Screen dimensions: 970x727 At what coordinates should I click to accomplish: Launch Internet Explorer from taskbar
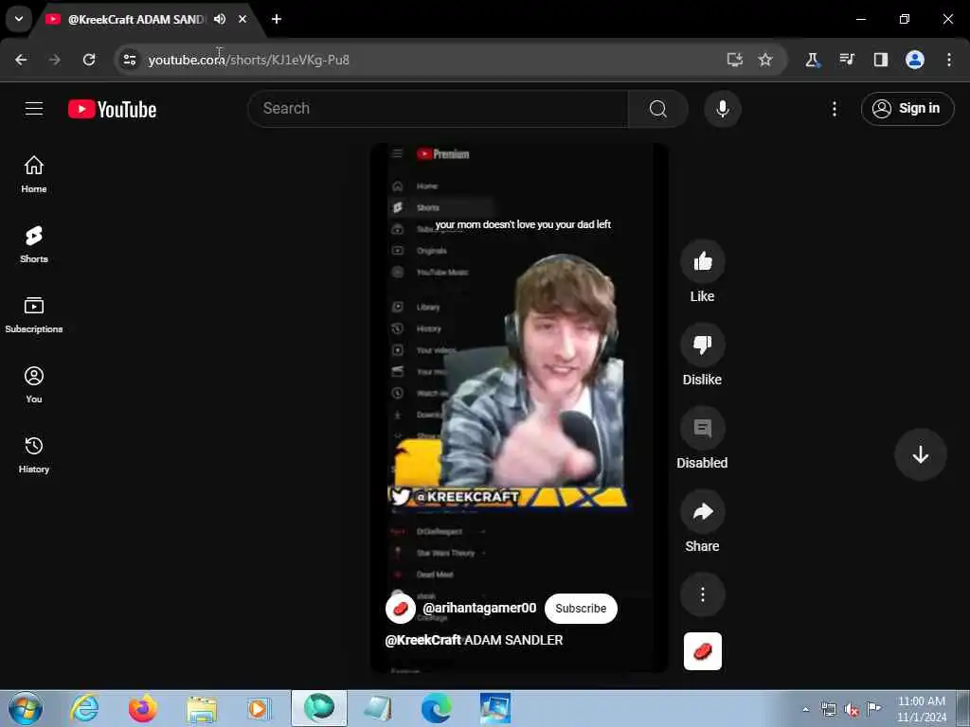click(84, 708)
